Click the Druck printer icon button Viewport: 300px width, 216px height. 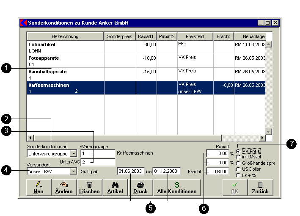(x=140, y=187)
